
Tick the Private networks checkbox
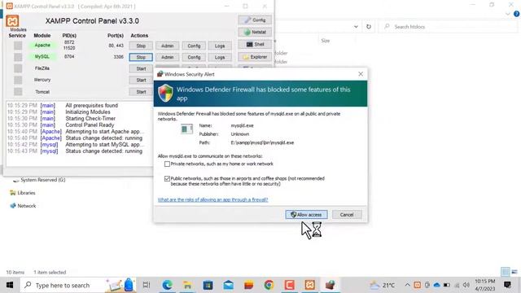pos(167,164)
